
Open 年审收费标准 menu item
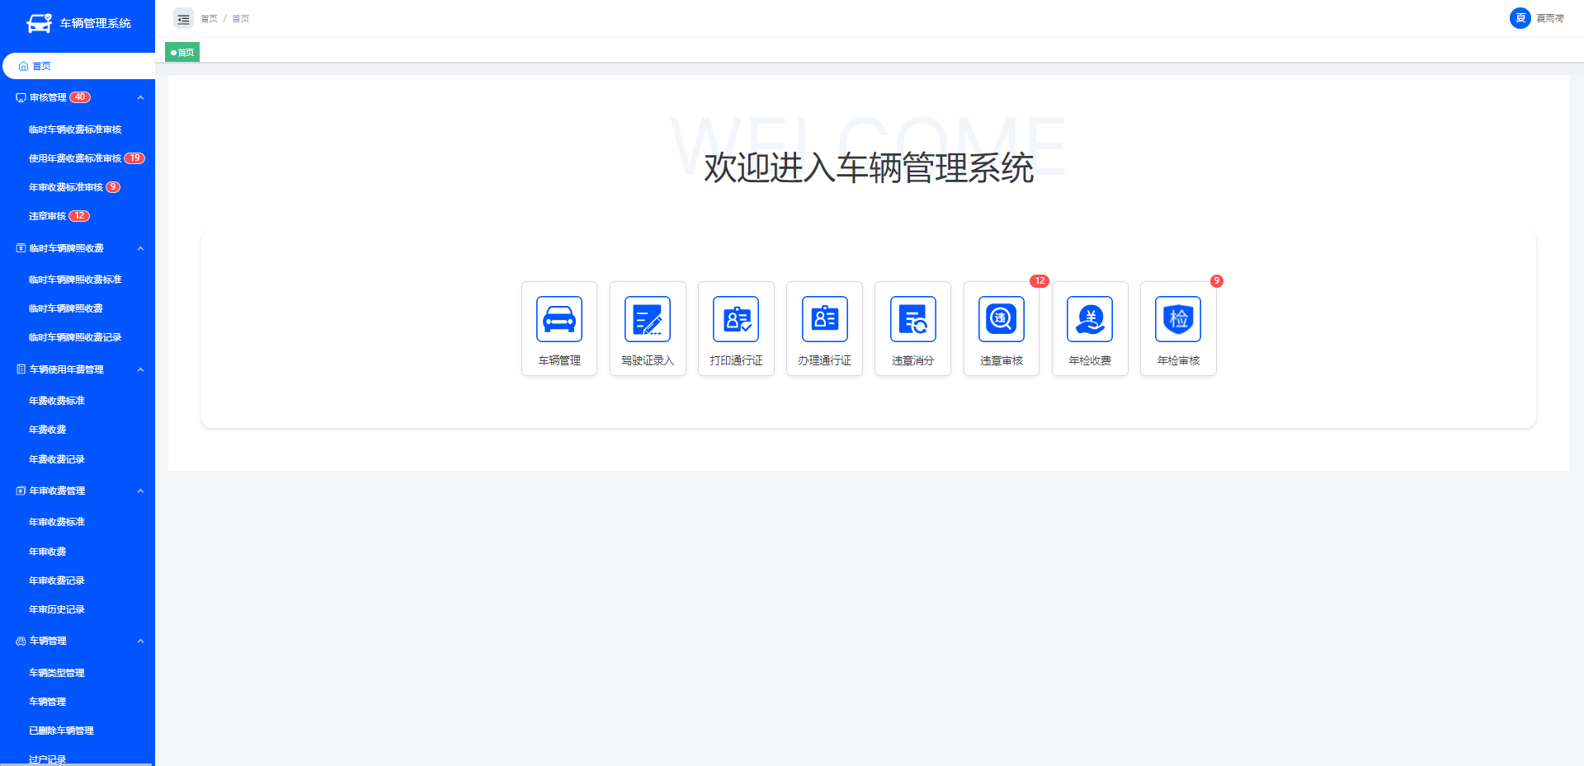(57, 522)
